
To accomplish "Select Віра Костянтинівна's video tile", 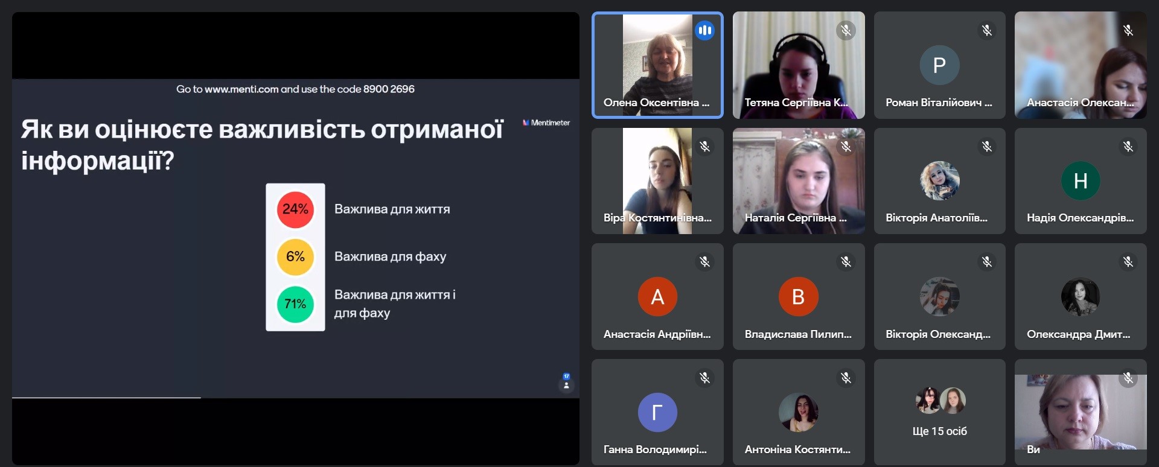I will pos(657,181).
